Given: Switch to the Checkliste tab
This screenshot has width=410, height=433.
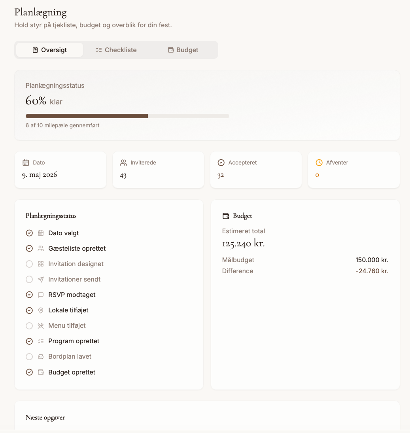Looking at the screenshot, I should 116,50.
